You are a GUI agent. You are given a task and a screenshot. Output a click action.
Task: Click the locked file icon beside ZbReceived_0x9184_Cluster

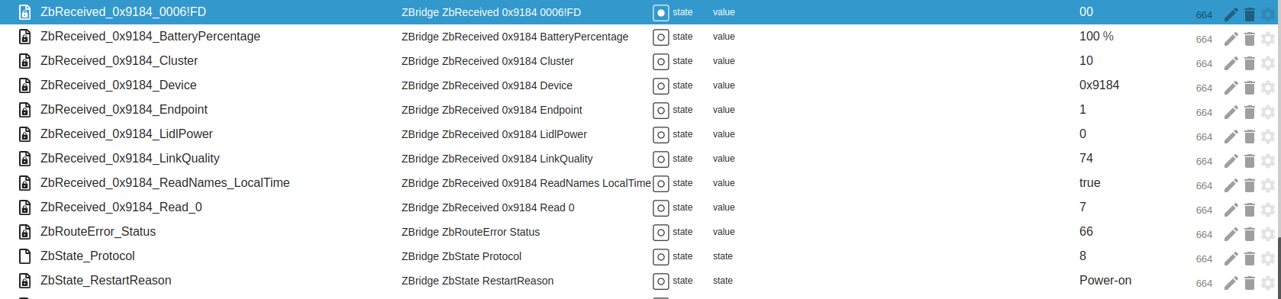point(24,61)
